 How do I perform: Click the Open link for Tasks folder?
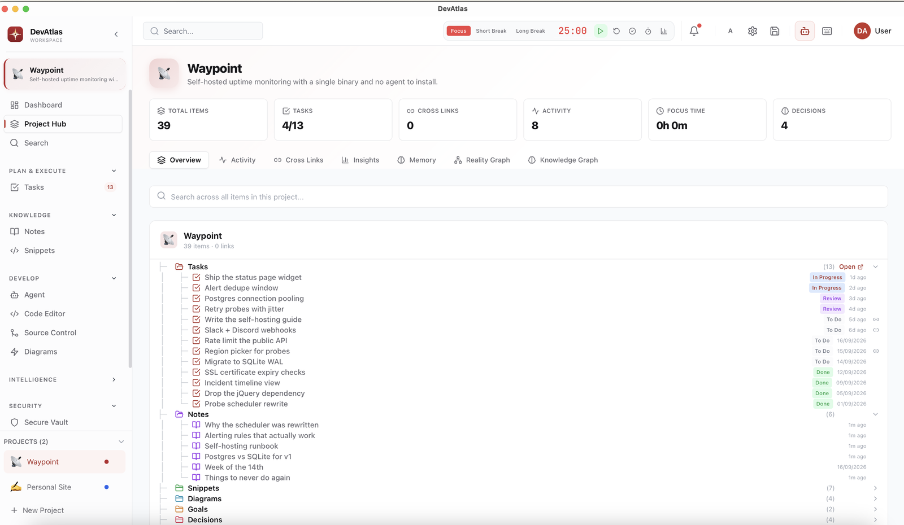point(851,267)
